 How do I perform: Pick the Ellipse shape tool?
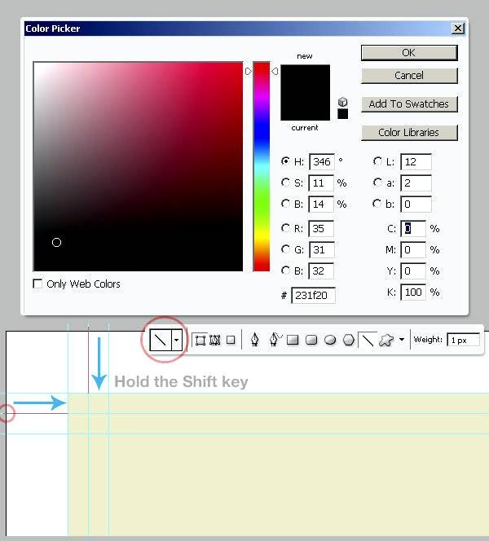coord(330,341)
